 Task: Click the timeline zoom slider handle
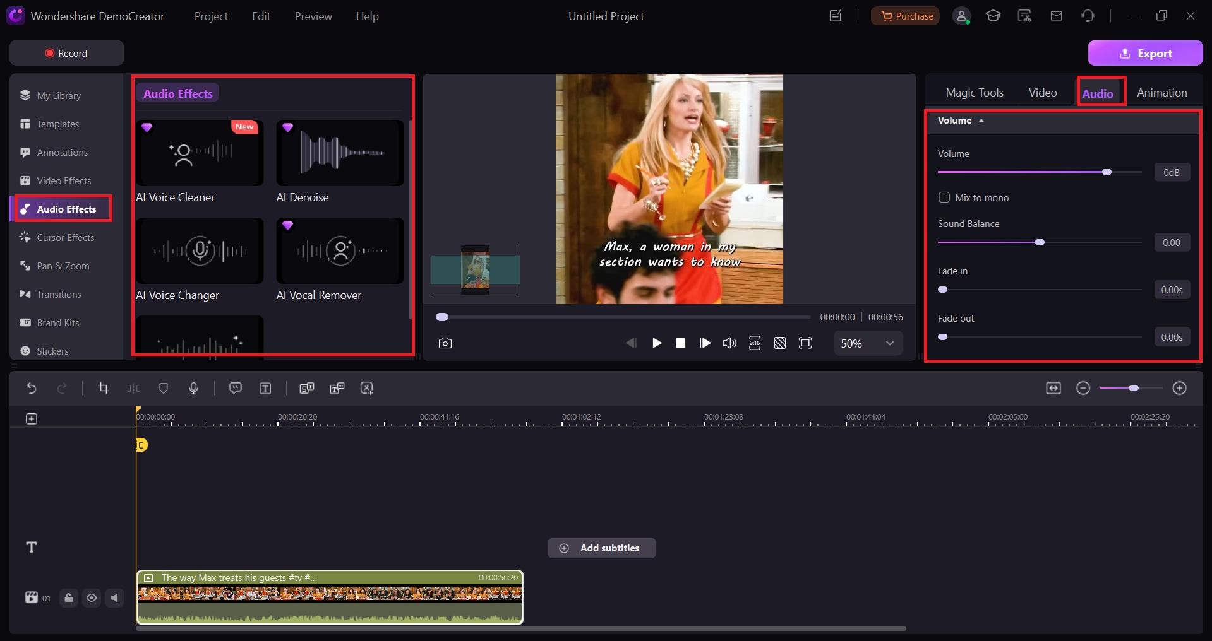point(1134,388)
